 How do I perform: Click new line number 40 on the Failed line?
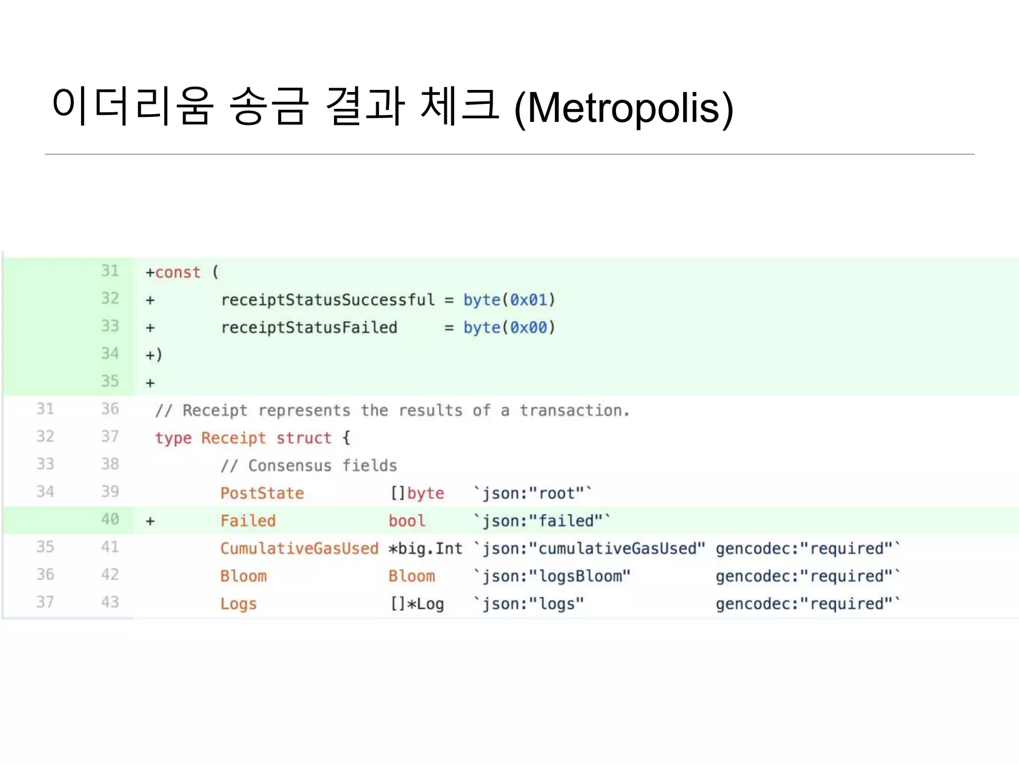(110, 519)
